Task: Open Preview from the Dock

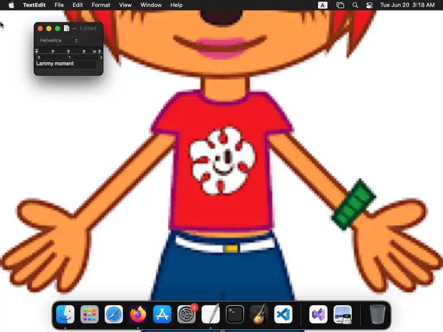Action: [343, 314]
